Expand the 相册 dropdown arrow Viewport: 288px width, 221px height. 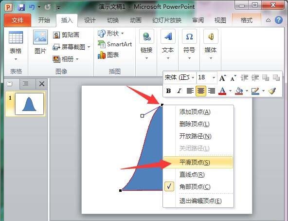coord(77,59)
